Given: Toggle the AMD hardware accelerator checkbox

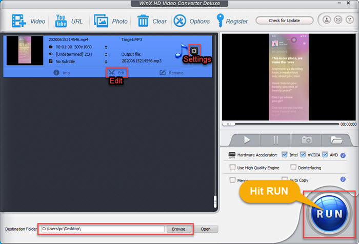Looking at the screenshot, I should 325,155.
